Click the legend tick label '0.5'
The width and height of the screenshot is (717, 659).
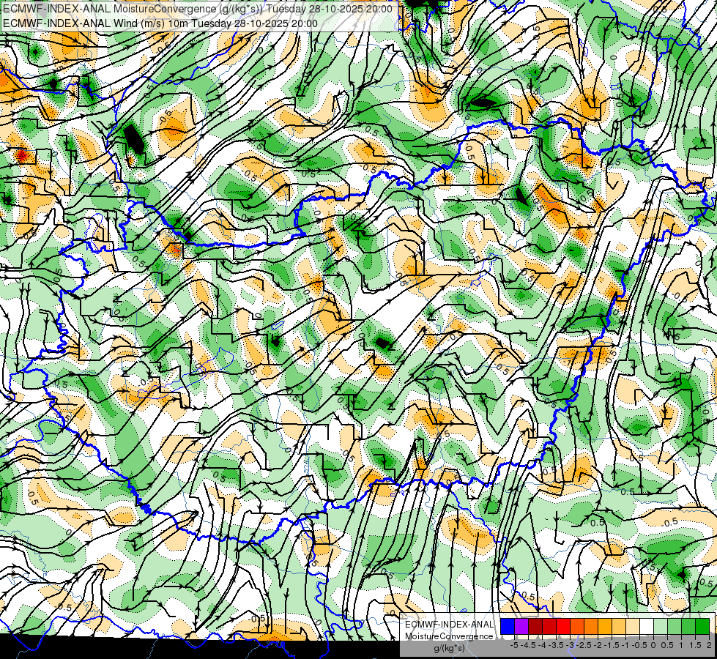click(667, 646)
